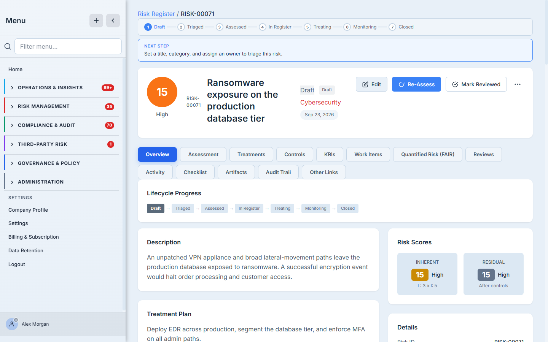Expand the Risk Management section

click(62, 106)
